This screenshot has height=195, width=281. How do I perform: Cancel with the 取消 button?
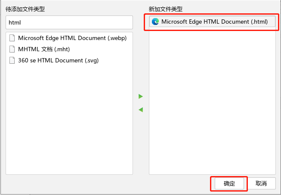coord(261,183)
